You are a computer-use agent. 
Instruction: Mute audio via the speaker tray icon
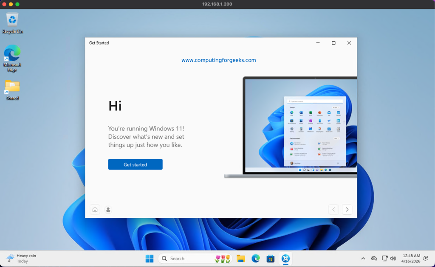click(x=393, y=258)
